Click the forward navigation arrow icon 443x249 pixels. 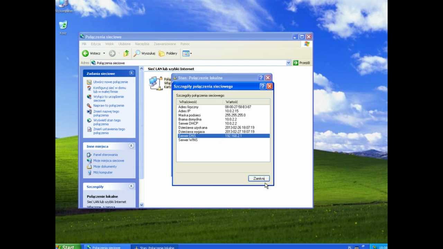(x=112, y=53)
